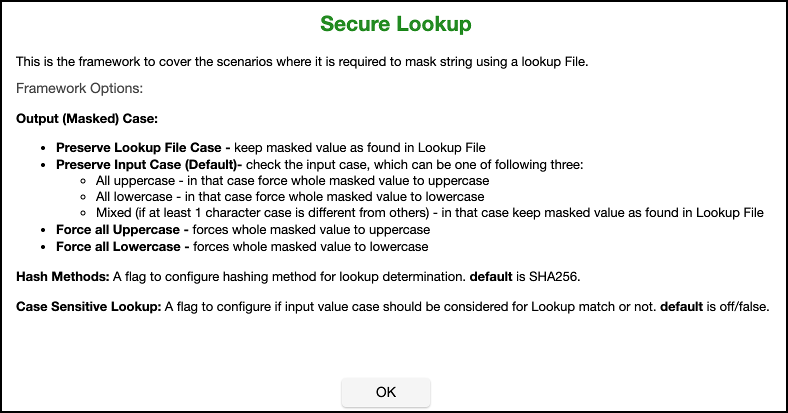Click "forces whole masked value to lowercase" description
The width and height of the screenshot is (788, 413).
click(310, 247)
